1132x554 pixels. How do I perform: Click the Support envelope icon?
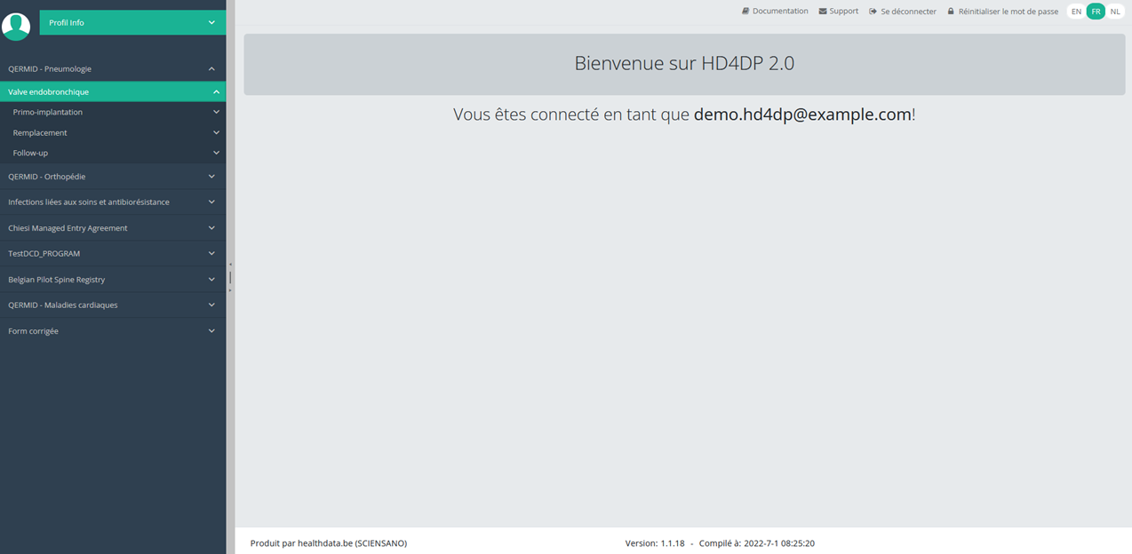pyautogui.click(x=823, y=12)
